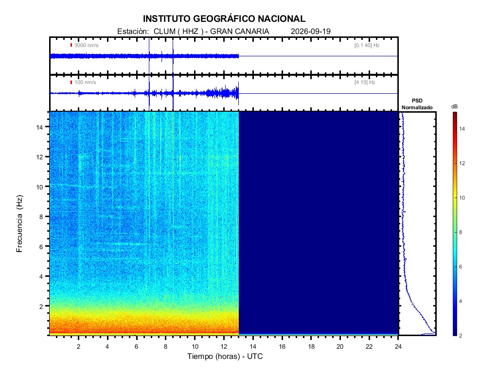Viewport: 498px width, 373px height.
Task: Click the dark blue no-data spectrogram area
Action: 318,222
